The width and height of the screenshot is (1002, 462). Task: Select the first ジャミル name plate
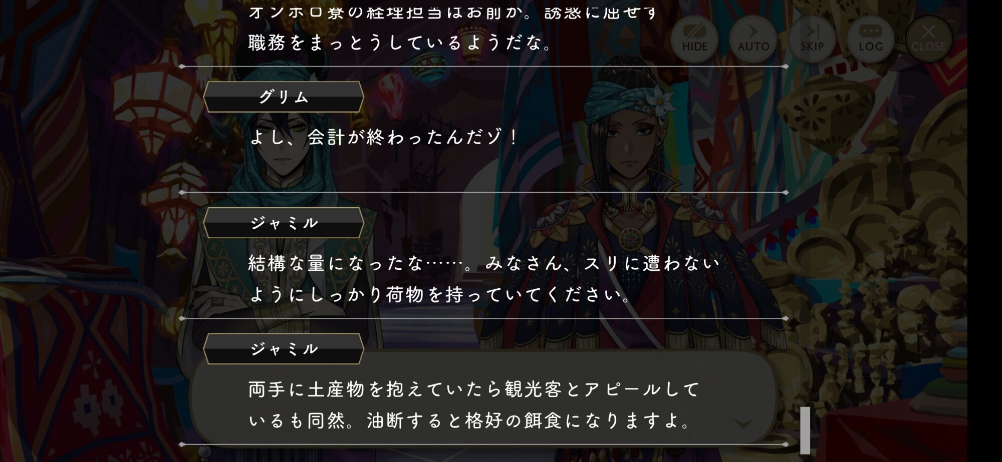(x=284, y=223)
